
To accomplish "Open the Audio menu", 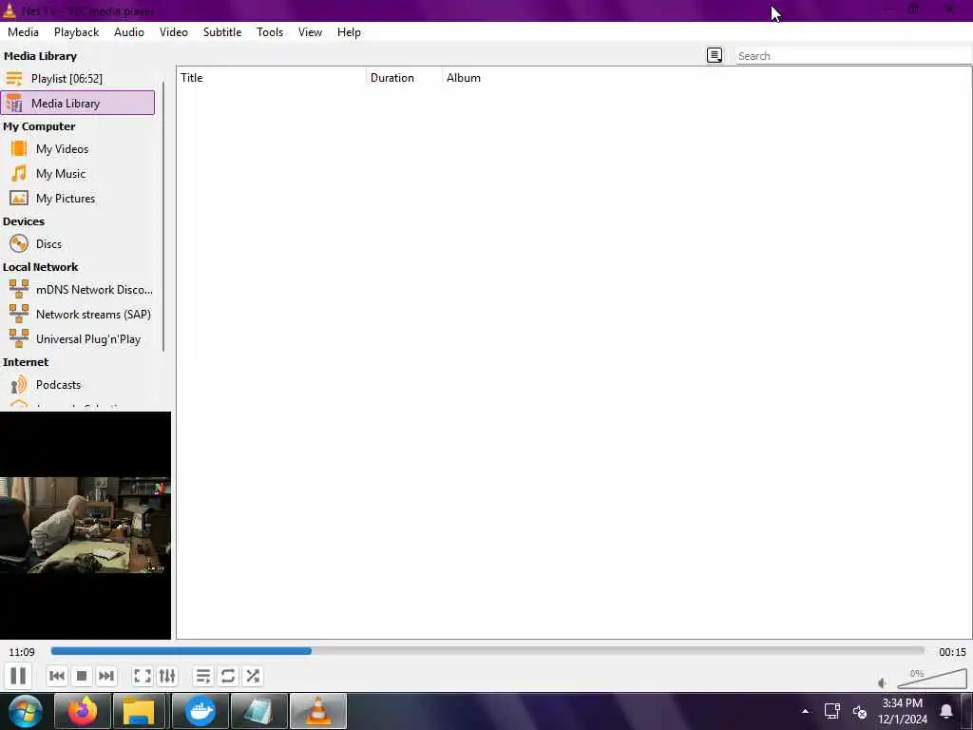I will (129, 31).
